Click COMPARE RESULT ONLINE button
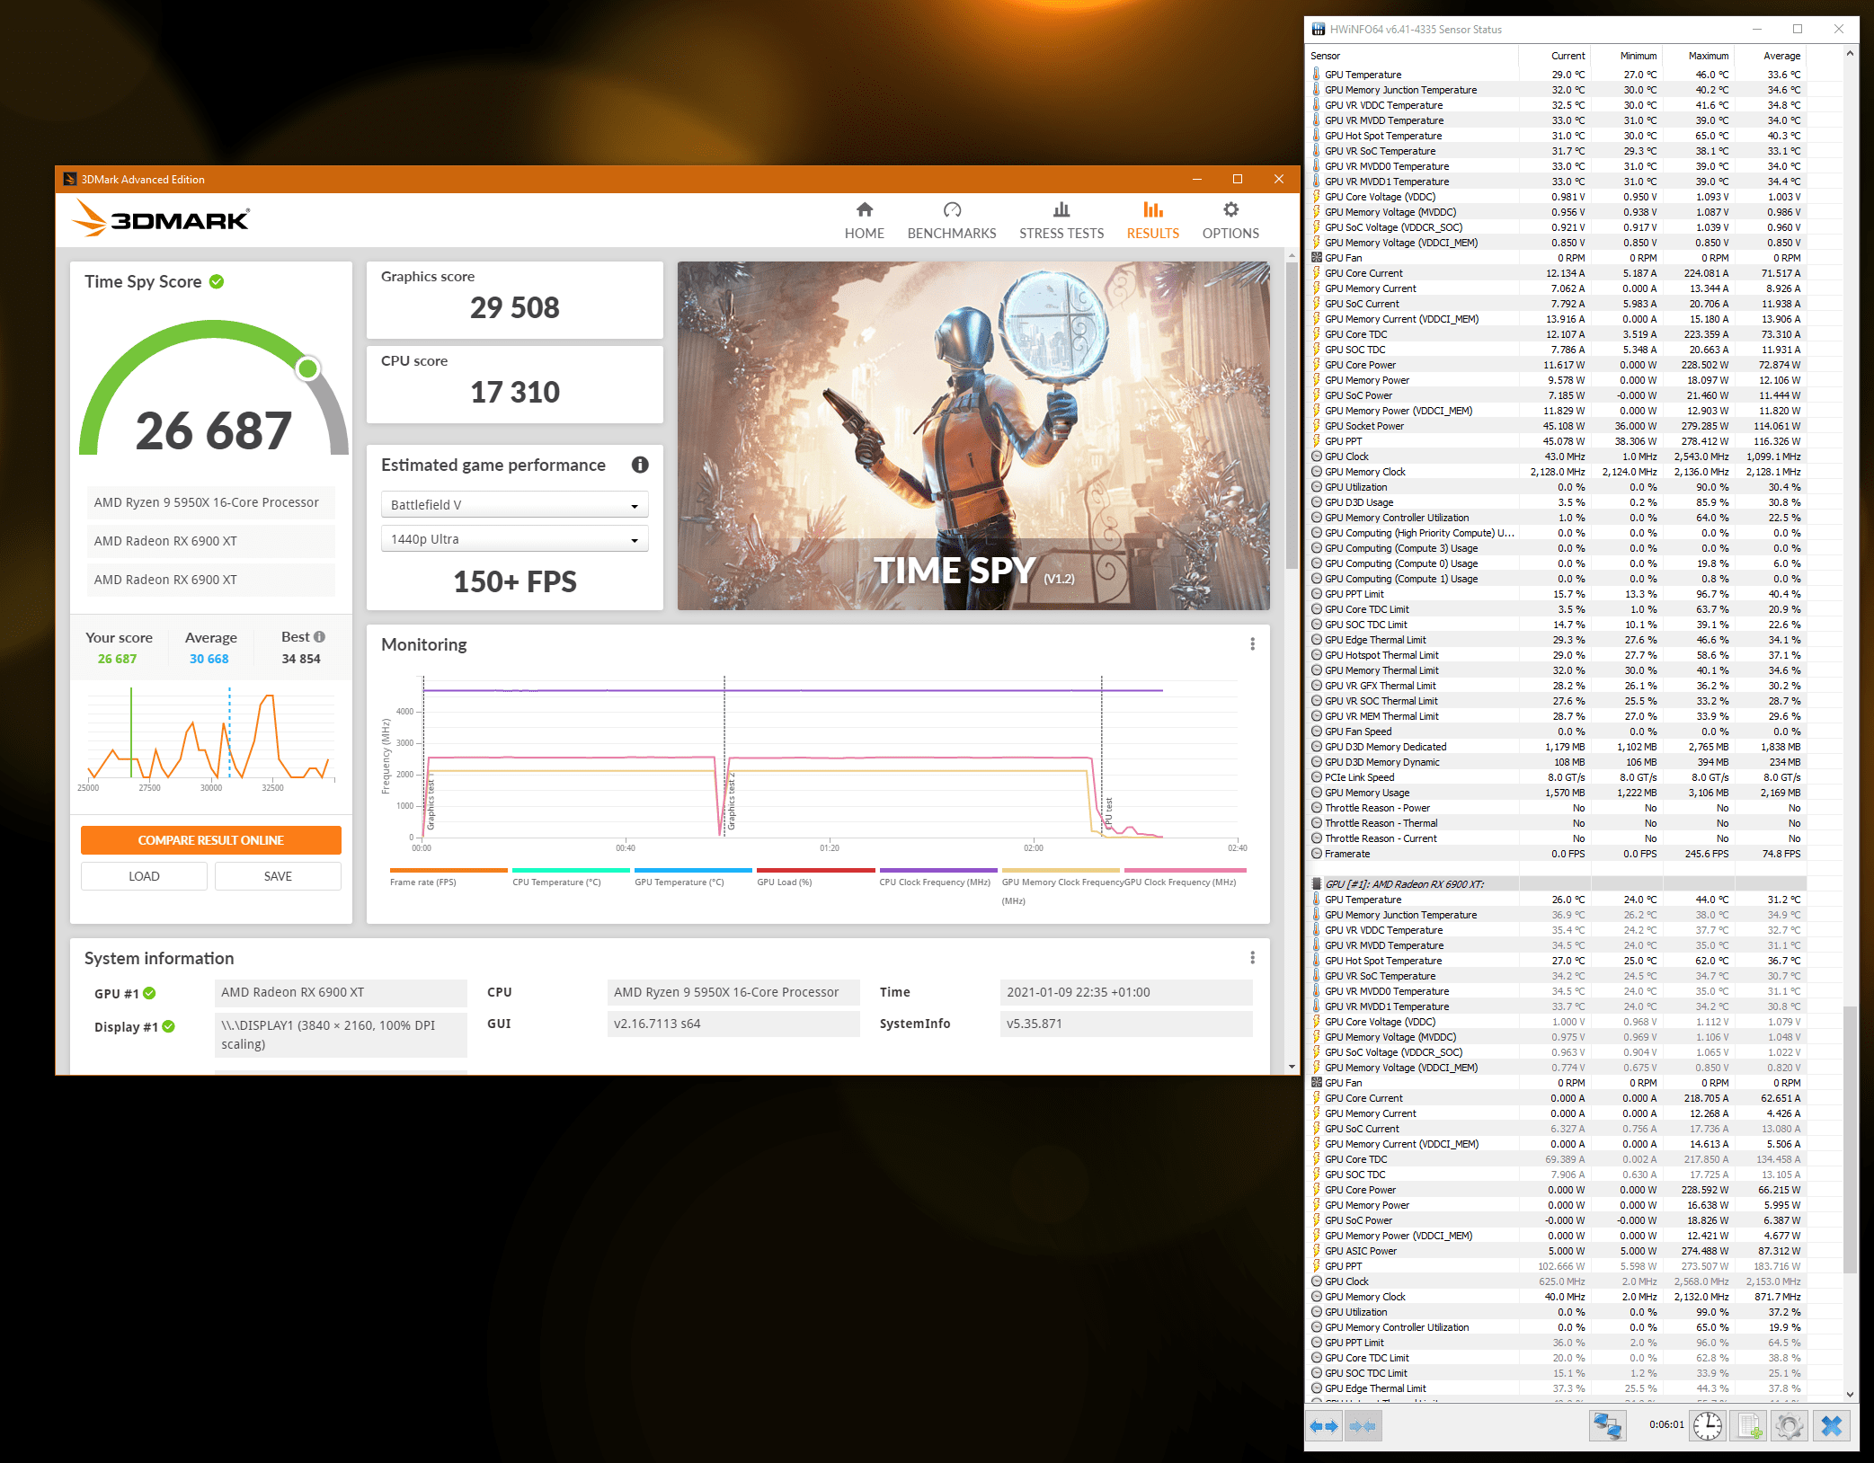The width and height of the screenshot is (1874, 1463). 211,840
